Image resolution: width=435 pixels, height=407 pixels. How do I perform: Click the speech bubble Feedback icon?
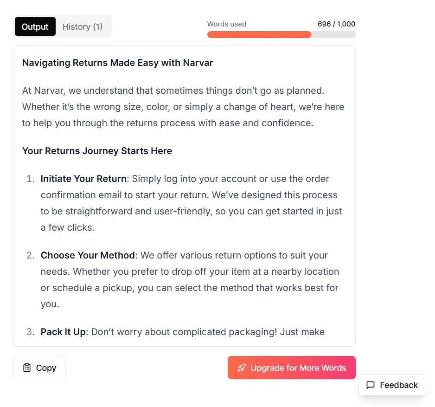click(371, 385)
